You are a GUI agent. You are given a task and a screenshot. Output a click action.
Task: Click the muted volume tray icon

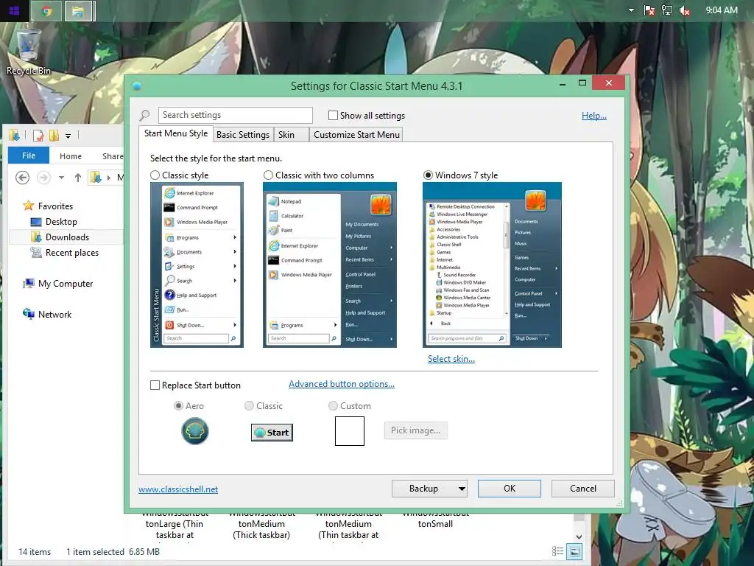[685, 10]
